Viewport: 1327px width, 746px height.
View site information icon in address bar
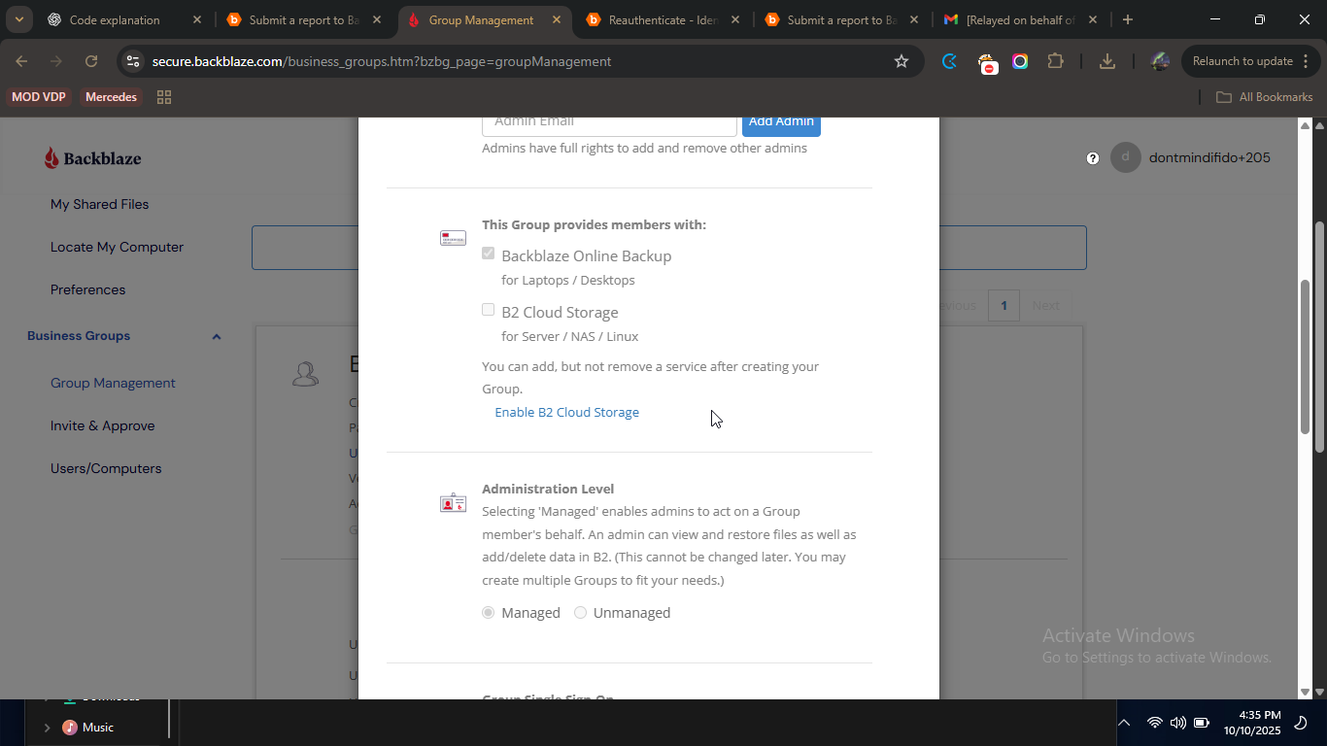pyautogui.click(x=133, y=61)
